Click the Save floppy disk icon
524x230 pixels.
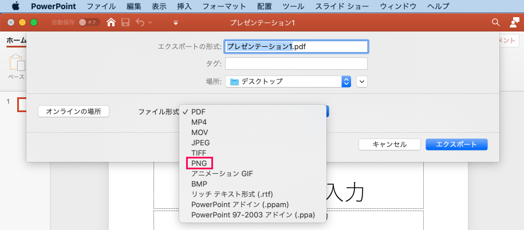pyautogui.click(x=125, y=22)
